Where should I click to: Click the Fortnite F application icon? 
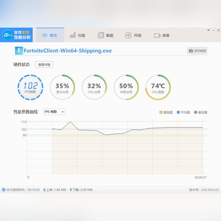coord(19,51)
